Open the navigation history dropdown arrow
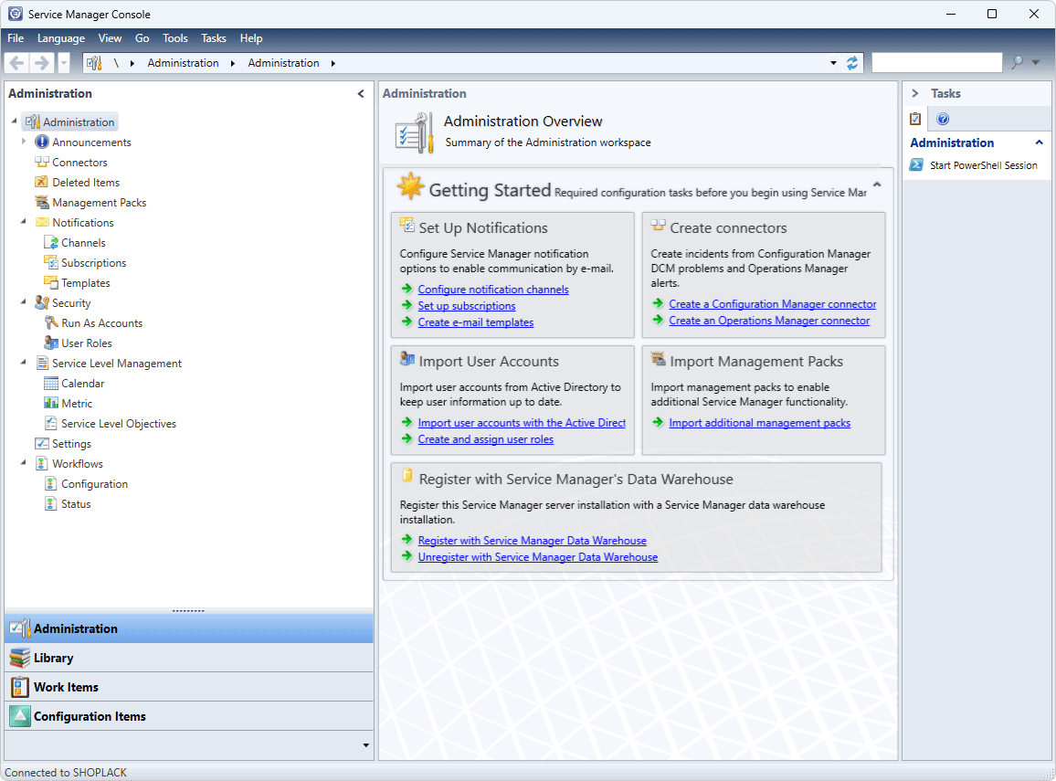This screenshot has width=1056, height=781. click(x=63, y=63)
